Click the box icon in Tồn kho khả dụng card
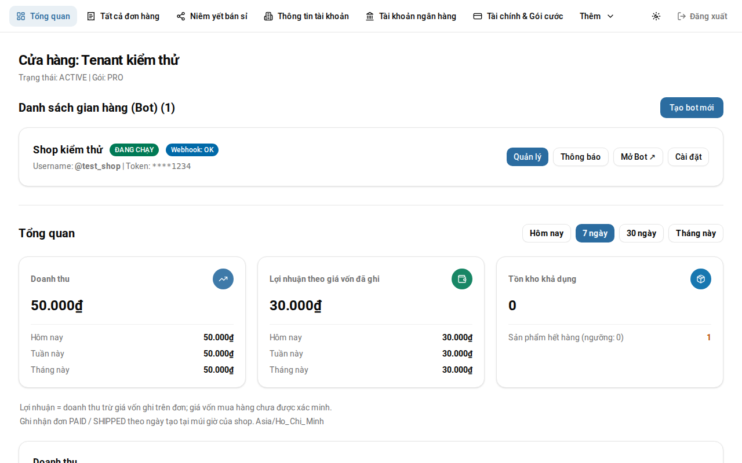Screen dimensions: 742x463 (701, 279)
